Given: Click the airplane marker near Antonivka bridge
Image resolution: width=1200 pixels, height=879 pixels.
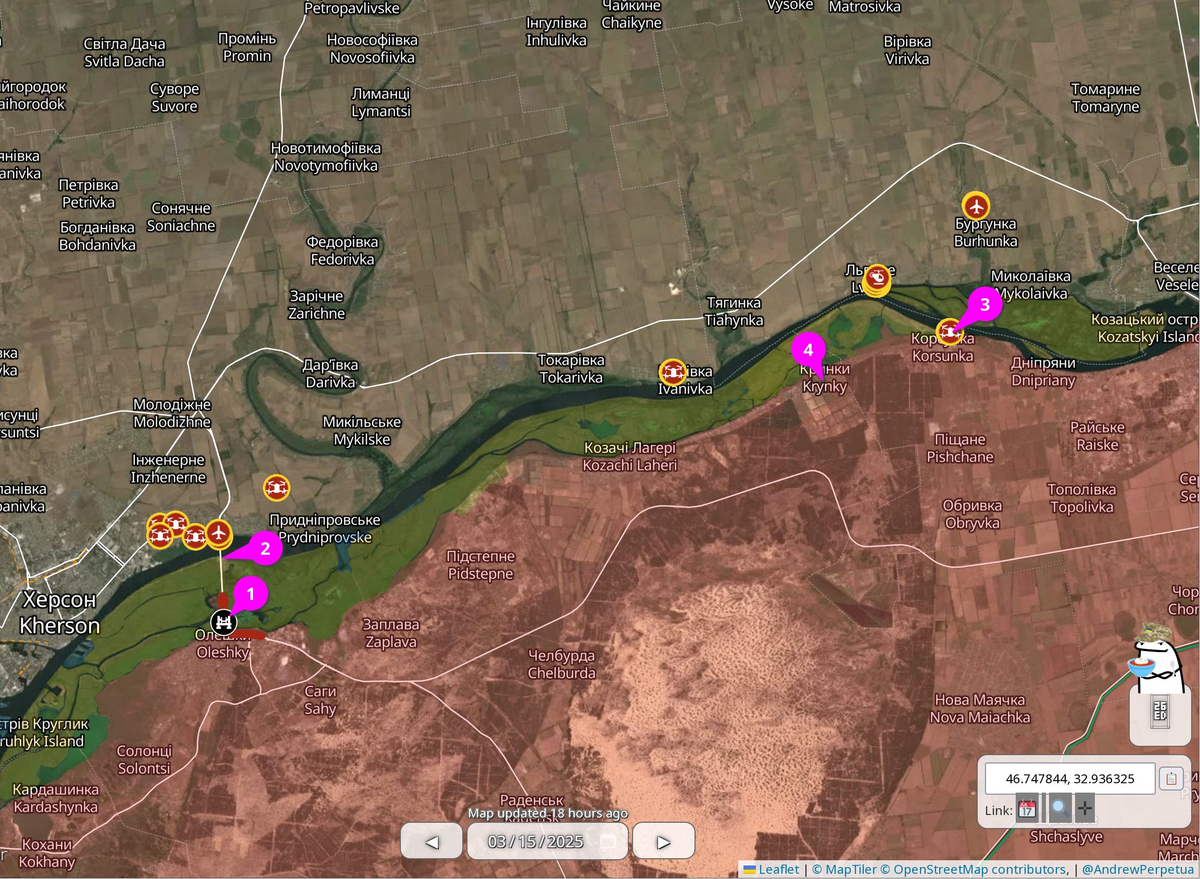Looking at the screenshot, I should pos(219,532).
